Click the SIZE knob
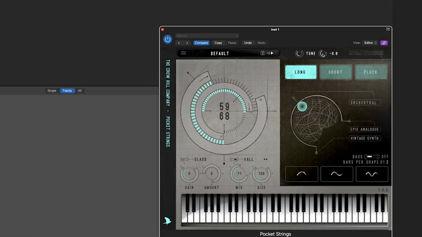Viewport: 422px width, 237px height. tap(261, 174)
